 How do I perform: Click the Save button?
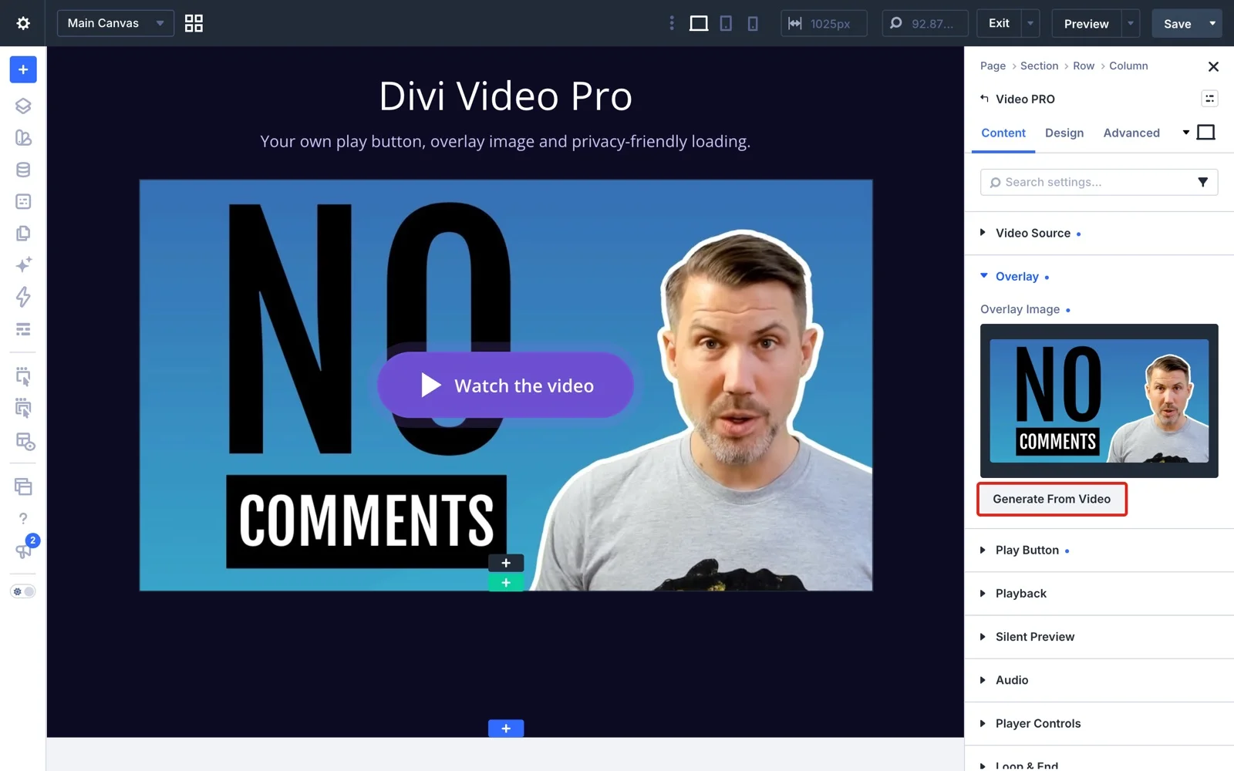pos(1177,23)
